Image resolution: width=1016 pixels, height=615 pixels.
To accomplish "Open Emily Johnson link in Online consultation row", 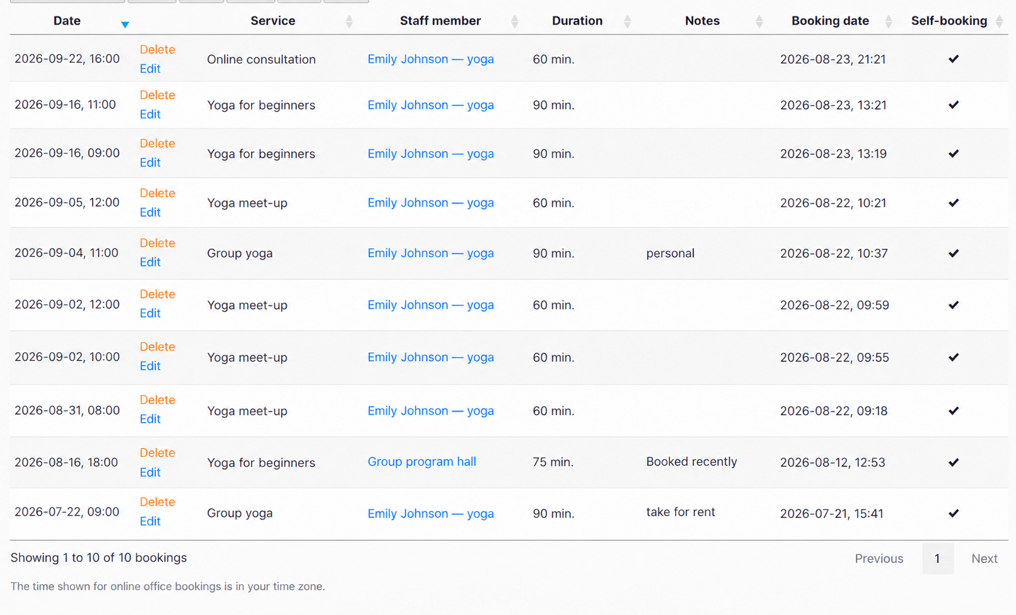I will click(430, 59).
